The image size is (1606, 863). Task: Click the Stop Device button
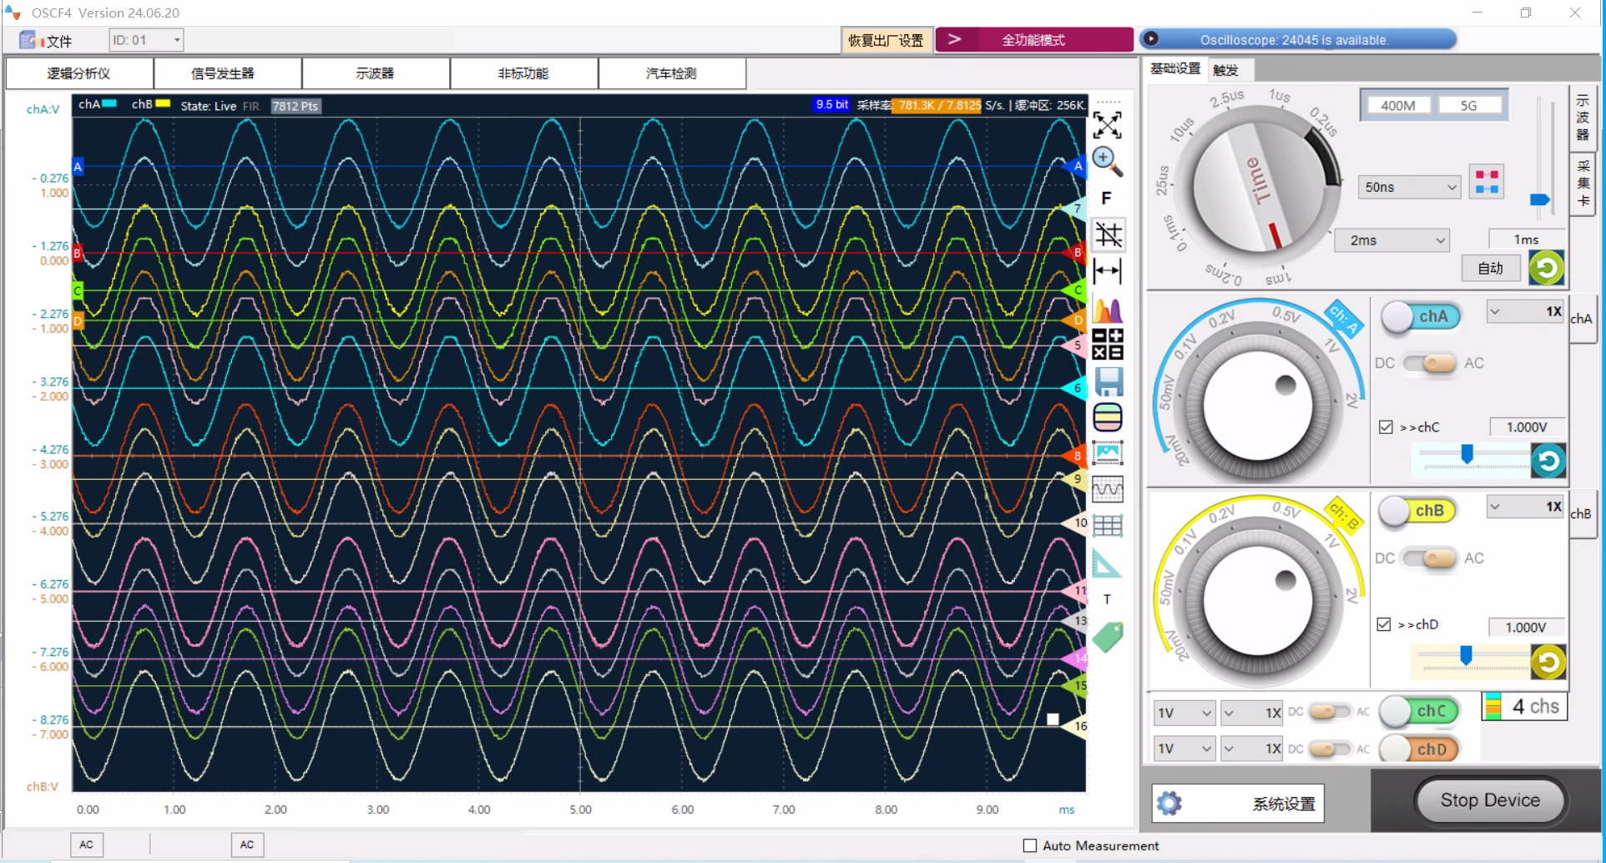click(x=1490, y=800)
